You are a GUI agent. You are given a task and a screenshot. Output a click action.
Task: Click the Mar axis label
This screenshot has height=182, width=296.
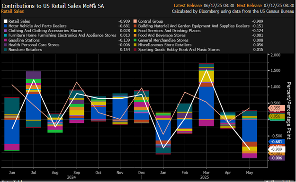(206, 173)
